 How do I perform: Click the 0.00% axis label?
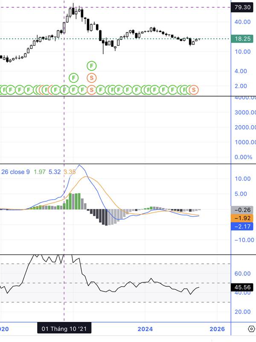[243, 157]
